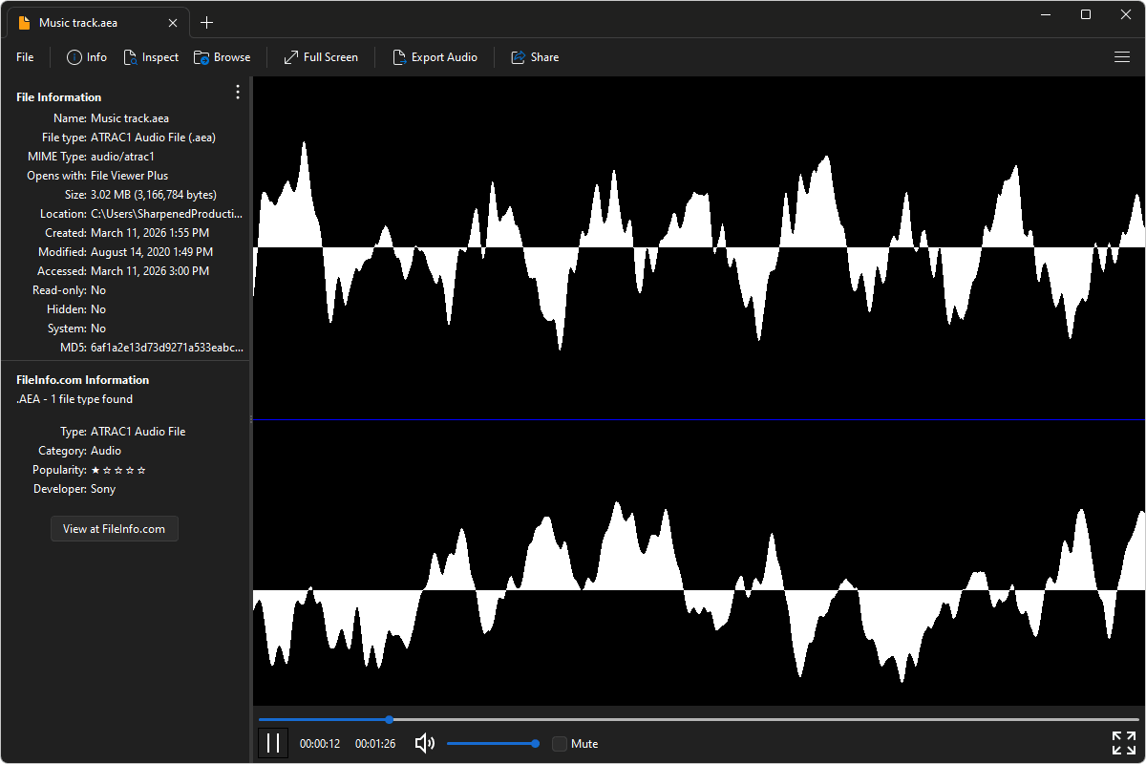Open the Share option

click(x=534, y=57)
